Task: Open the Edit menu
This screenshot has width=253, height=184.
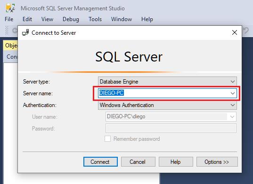Action: pos(27,19)
